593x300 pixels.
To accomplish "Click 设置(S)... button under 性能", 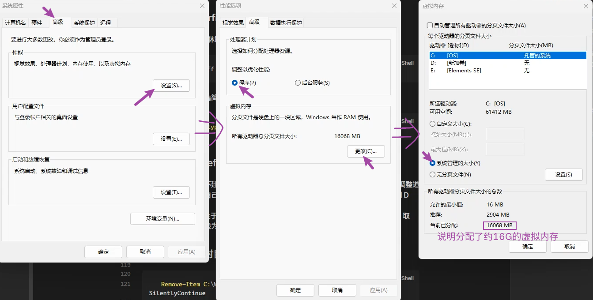I will click(171, 86).
